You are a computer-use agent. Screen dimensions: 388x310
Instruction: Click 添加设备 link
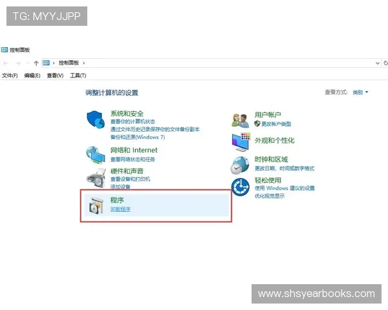coord(120,187)
